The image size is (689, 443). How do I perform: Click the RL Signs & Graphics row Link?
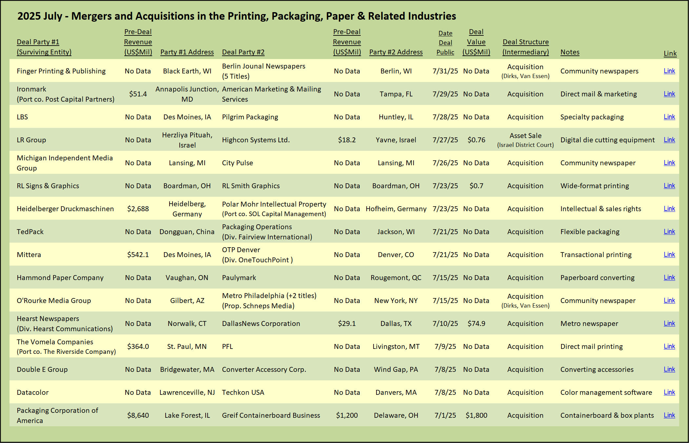click(x=669, y=186)
